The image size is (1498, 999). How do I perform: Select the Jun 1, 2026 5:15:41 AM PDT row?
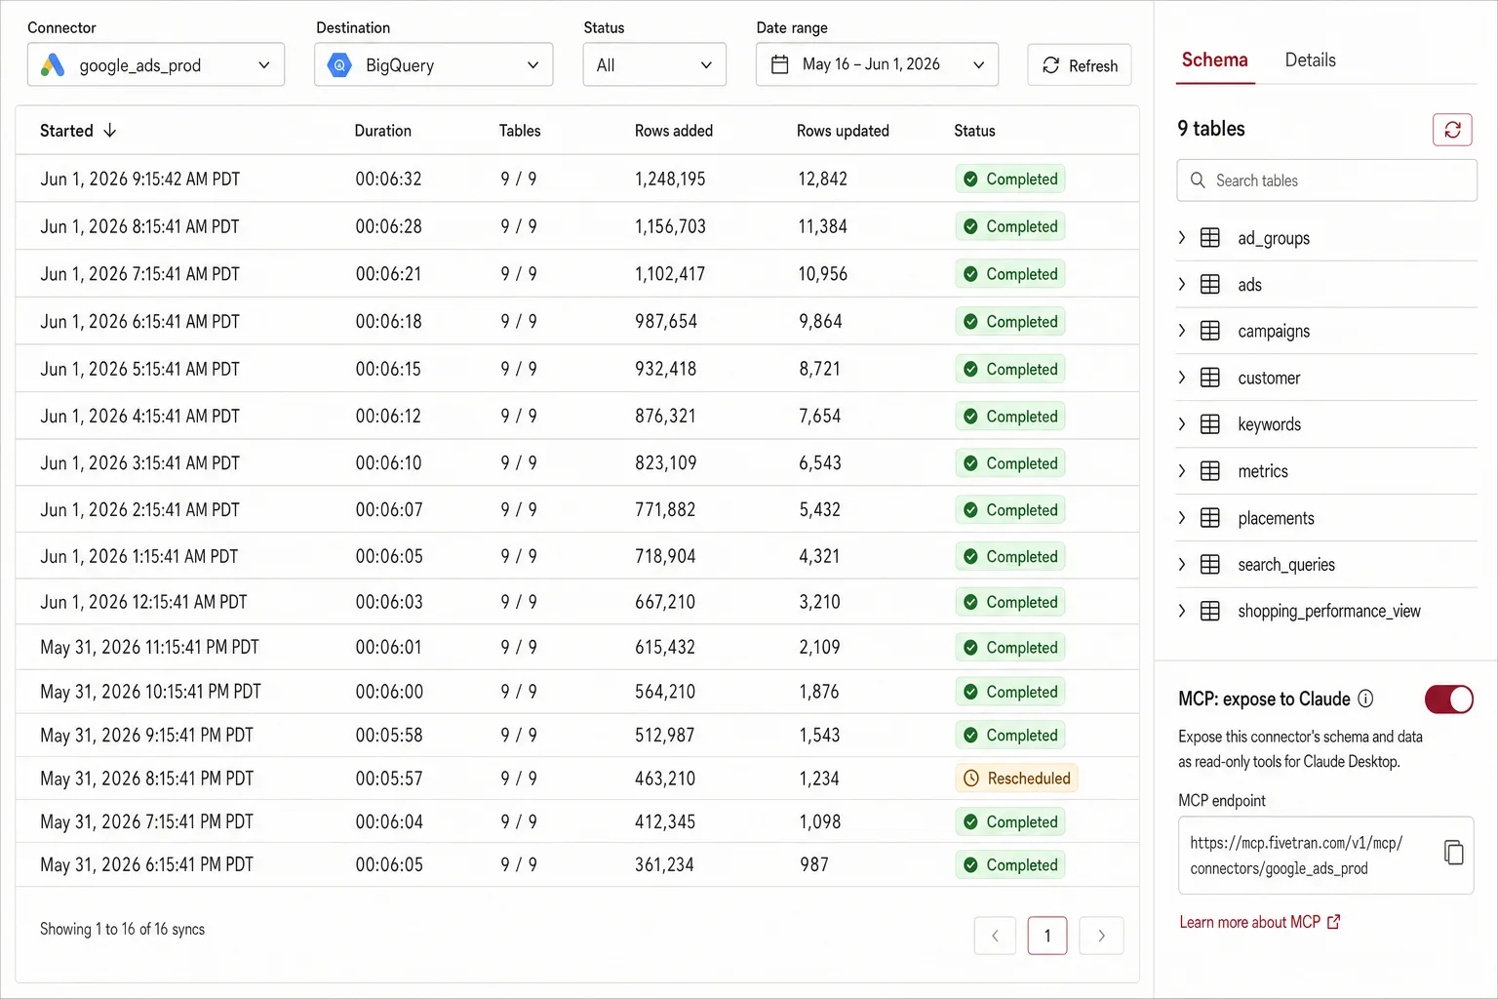tap(577, 369)
